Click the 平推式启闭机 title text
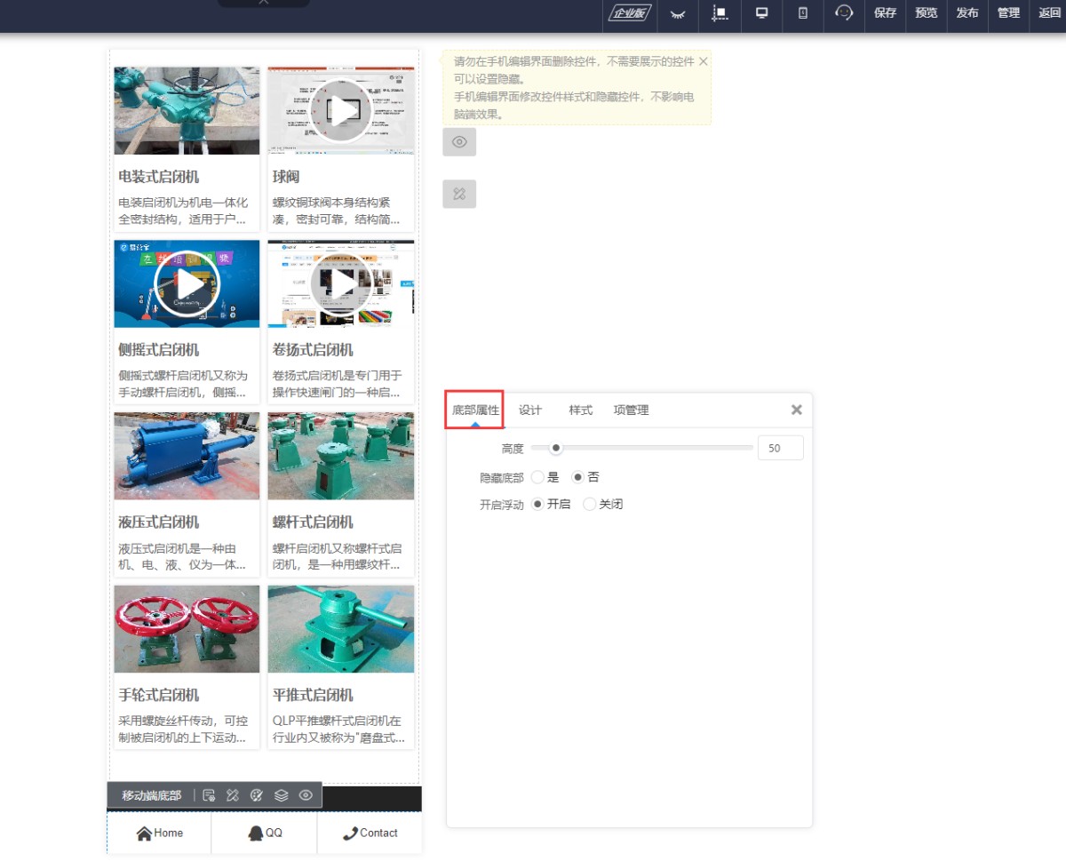The image size is (1066, 861). [x=313, y=695]
